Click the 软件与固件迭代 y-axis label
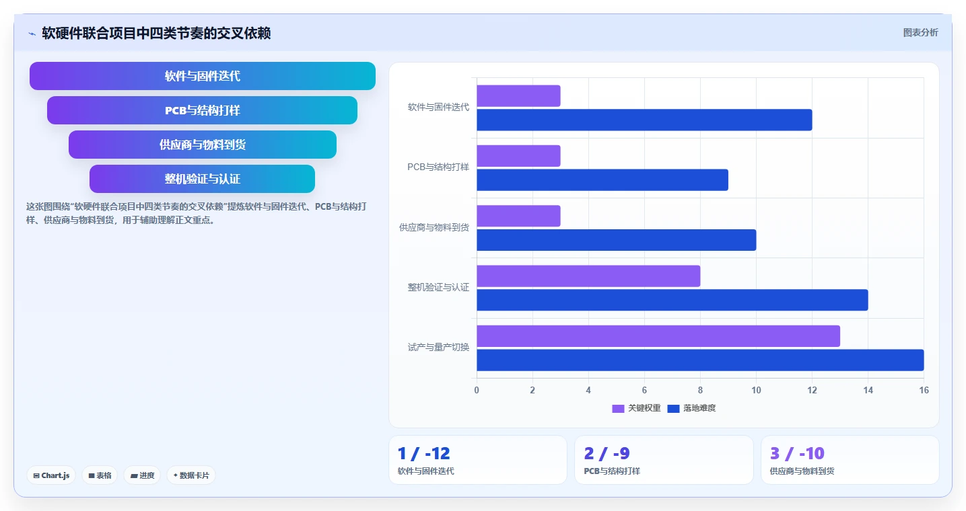966x511 pixels. (x=438, y=107)
